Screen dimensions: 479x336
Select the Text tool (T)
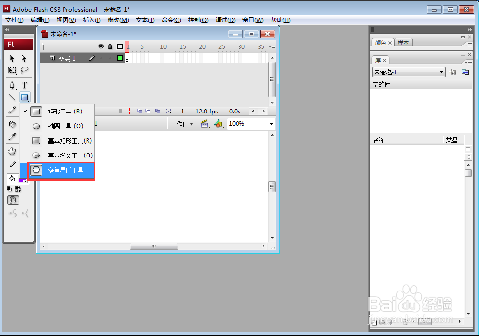(24, 85)
